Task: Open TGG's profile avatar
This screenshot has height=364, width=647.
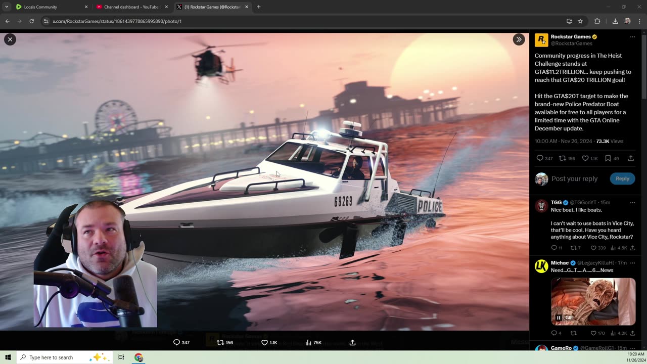Action: 541,206
